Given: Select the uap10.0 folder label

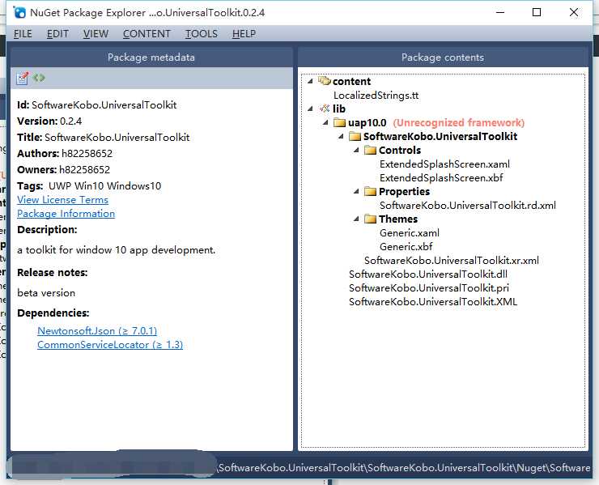Looking at the screenshot, I should pos(367,123).
